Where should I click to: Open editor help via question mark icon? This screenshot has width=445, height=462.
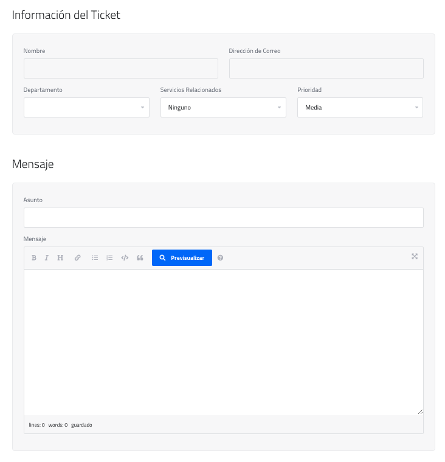220,258
